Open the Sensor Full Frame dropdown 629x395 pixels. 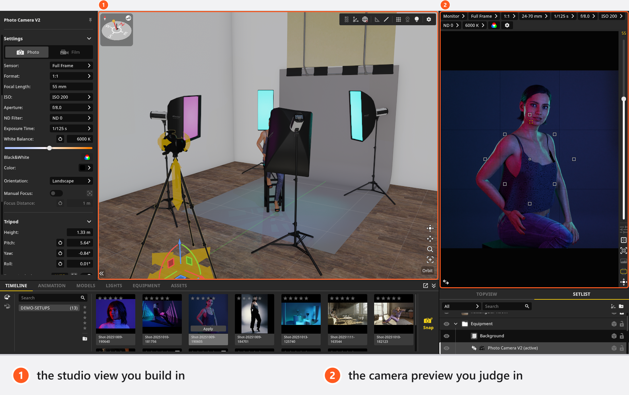71,66
